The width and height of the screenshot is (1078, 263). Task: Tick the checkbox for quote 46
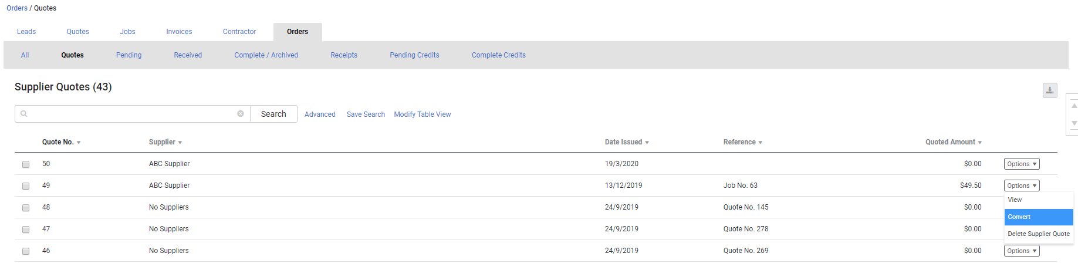[26, 251]
